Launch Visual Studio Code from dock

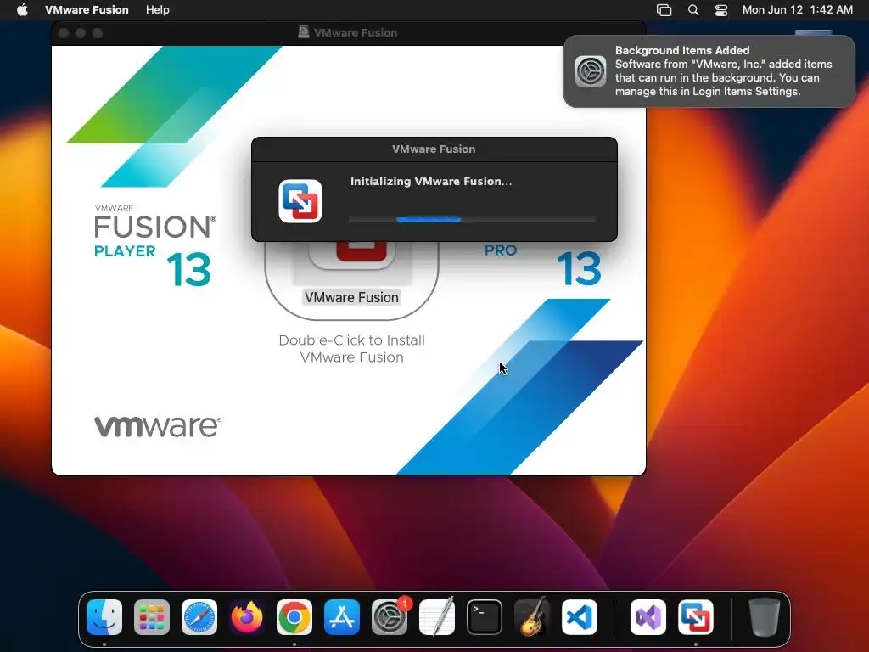[580, 617]
